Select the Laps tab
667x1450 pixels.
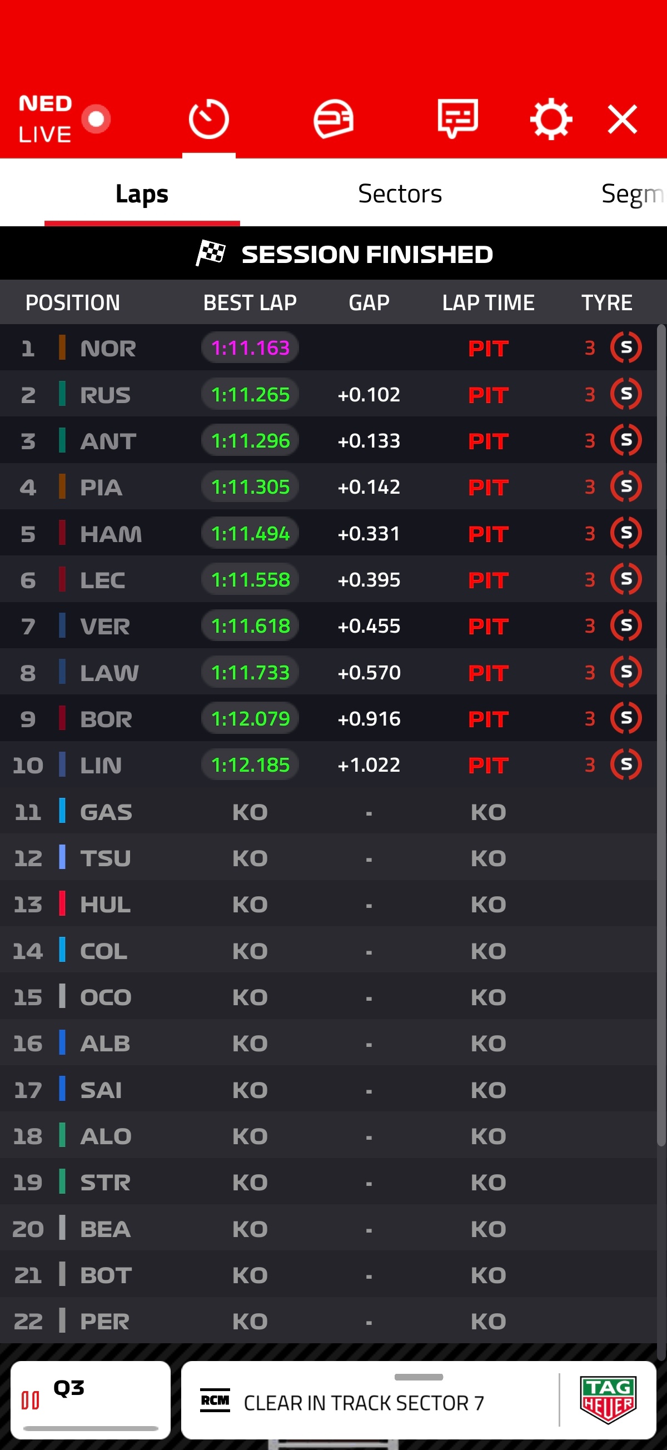(142, 193)
